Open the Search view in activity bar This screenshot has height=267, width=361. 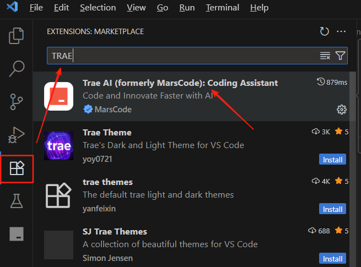(17, 68)
